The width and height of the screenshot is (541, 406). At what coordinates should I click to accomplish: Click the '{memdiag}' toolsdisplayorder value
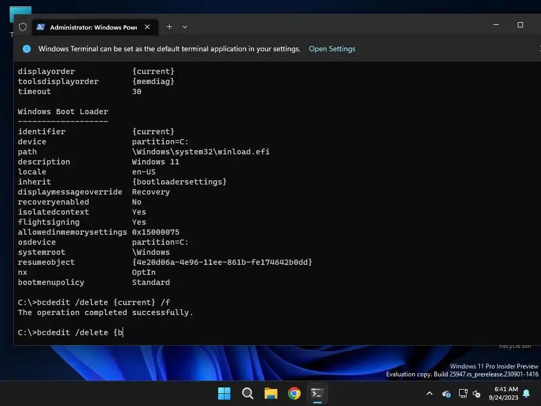153,81
